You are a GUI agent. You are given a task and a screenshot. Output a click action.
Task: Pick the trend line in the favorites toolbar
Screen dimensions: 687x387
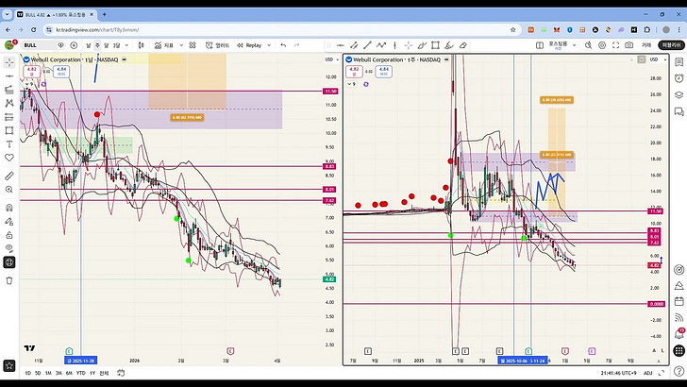(x=368, y=45)
